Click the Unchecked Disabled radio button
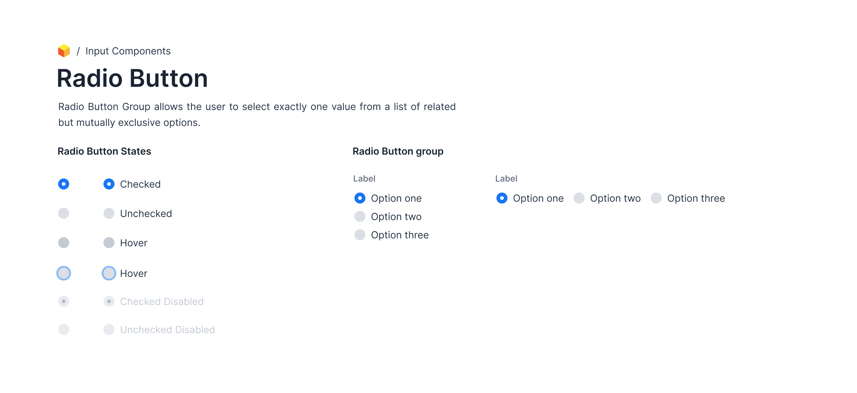The width and height of the screenshot is (857, 393). coord(109,329)
